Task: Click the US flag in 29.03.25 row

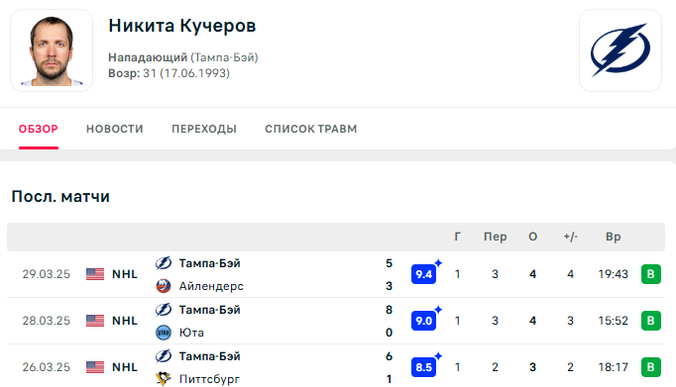Action: [x=95, y=274]
